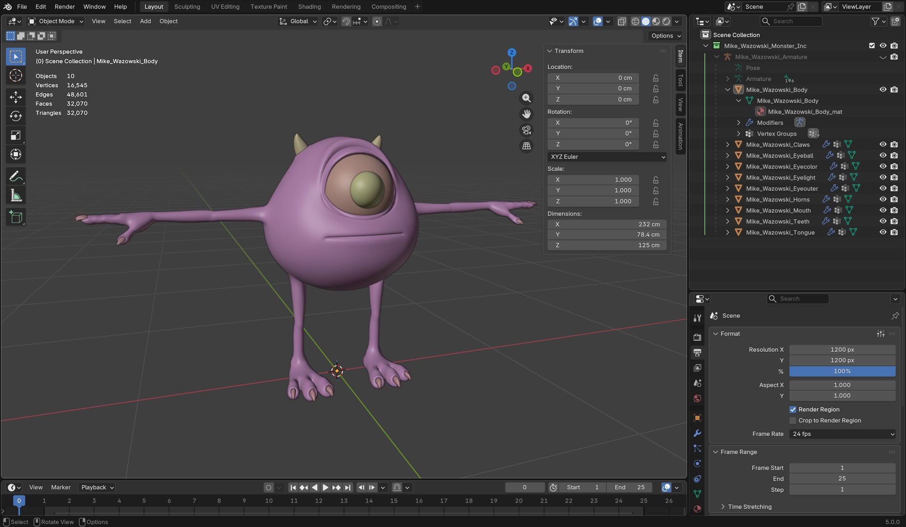Toggle the camera view icon

click(x=526, y=130)
